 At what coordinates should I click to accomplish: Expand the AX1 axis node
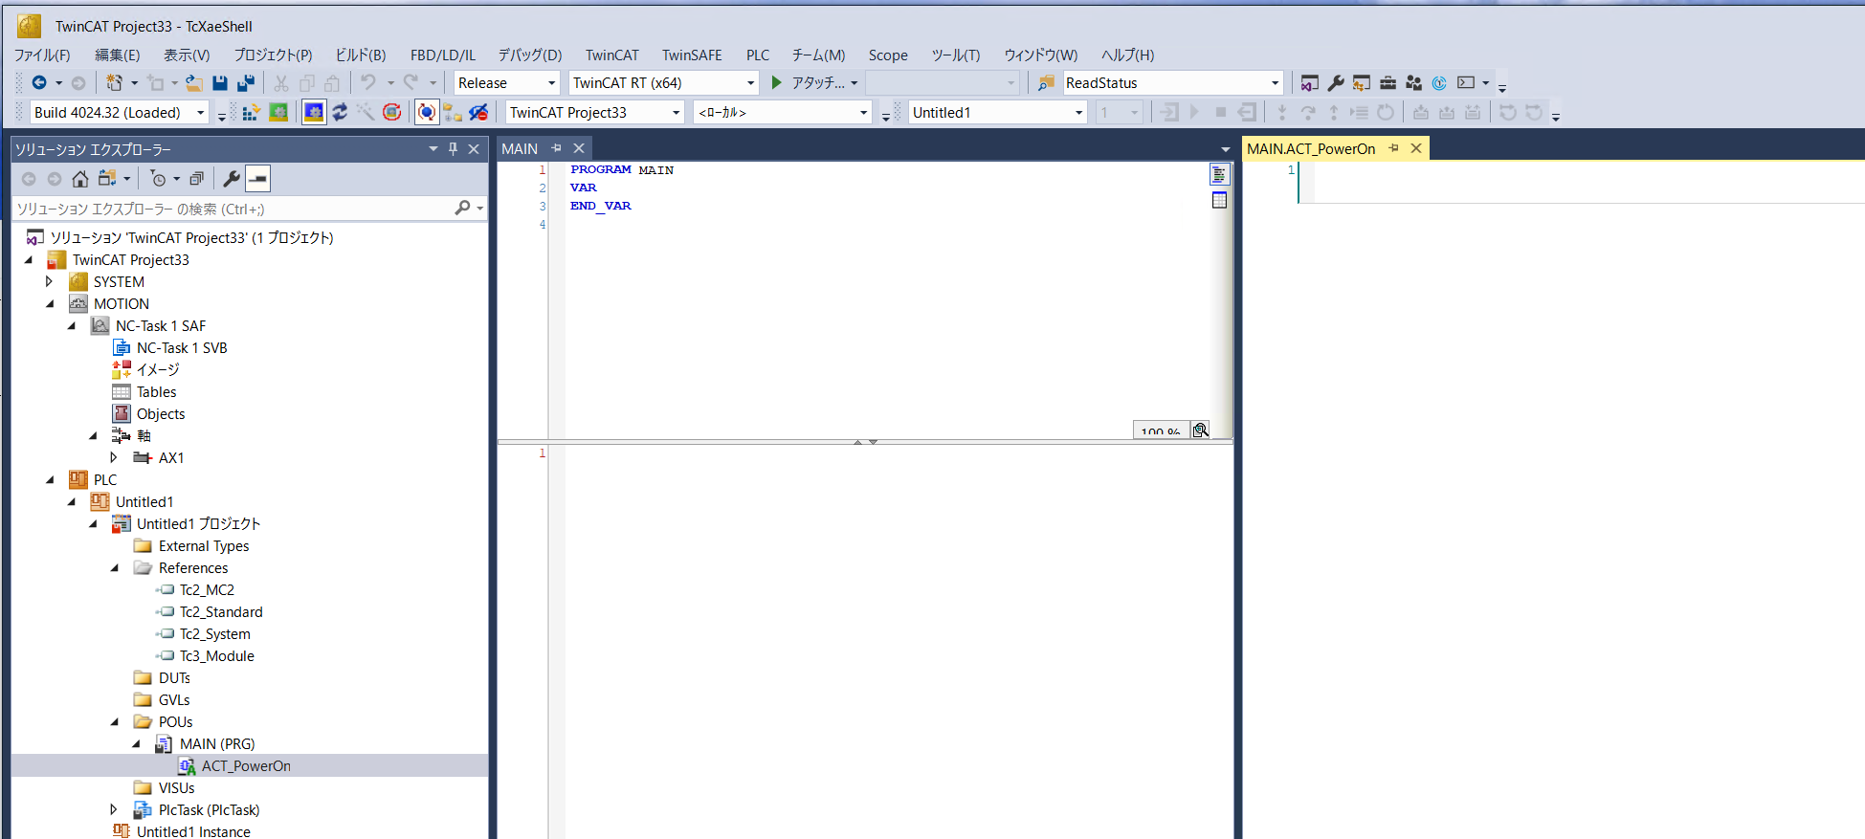click(114, 458)
